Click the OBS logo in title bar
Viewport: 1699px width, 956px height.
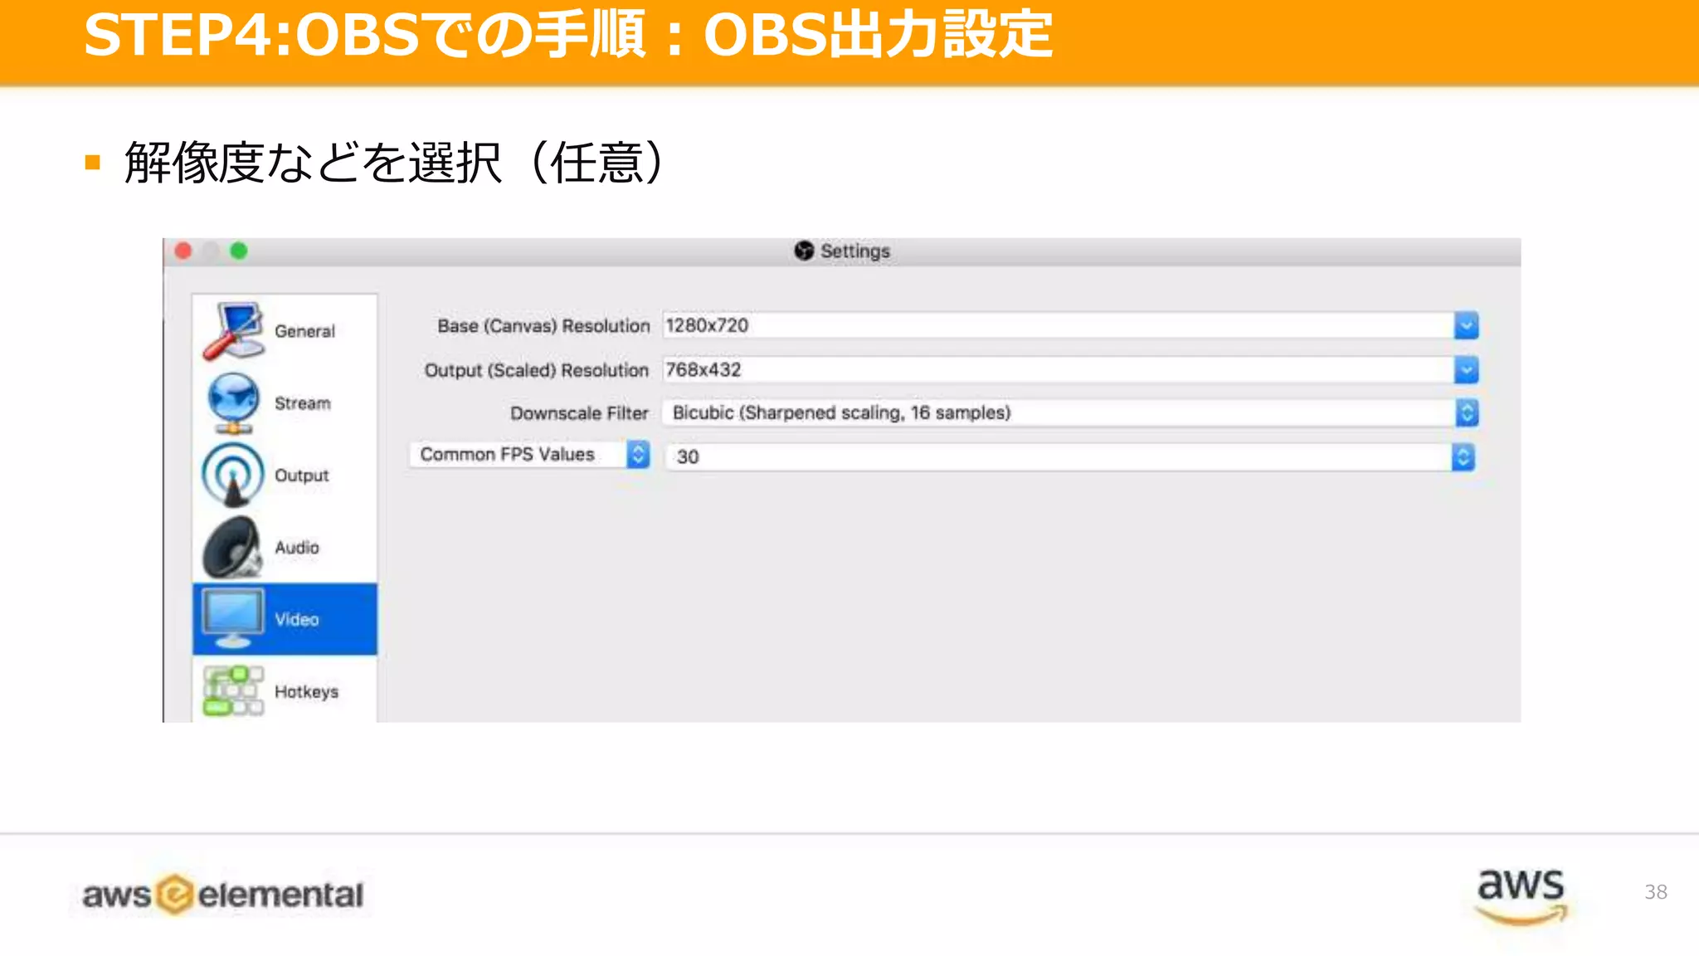pyautogui.click(x=803, y=251)
